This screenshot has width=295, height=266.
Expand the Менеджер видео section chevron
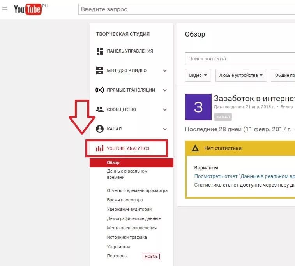click(165, 70)
